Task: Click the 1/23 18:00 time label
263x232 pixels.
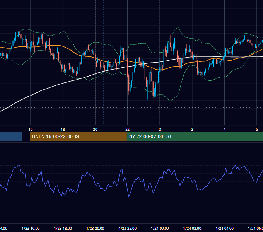Action: (63, 228)
